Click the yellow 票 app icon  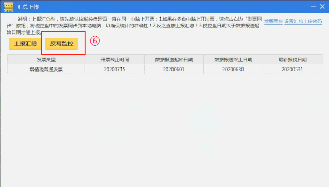pos(9,7)
